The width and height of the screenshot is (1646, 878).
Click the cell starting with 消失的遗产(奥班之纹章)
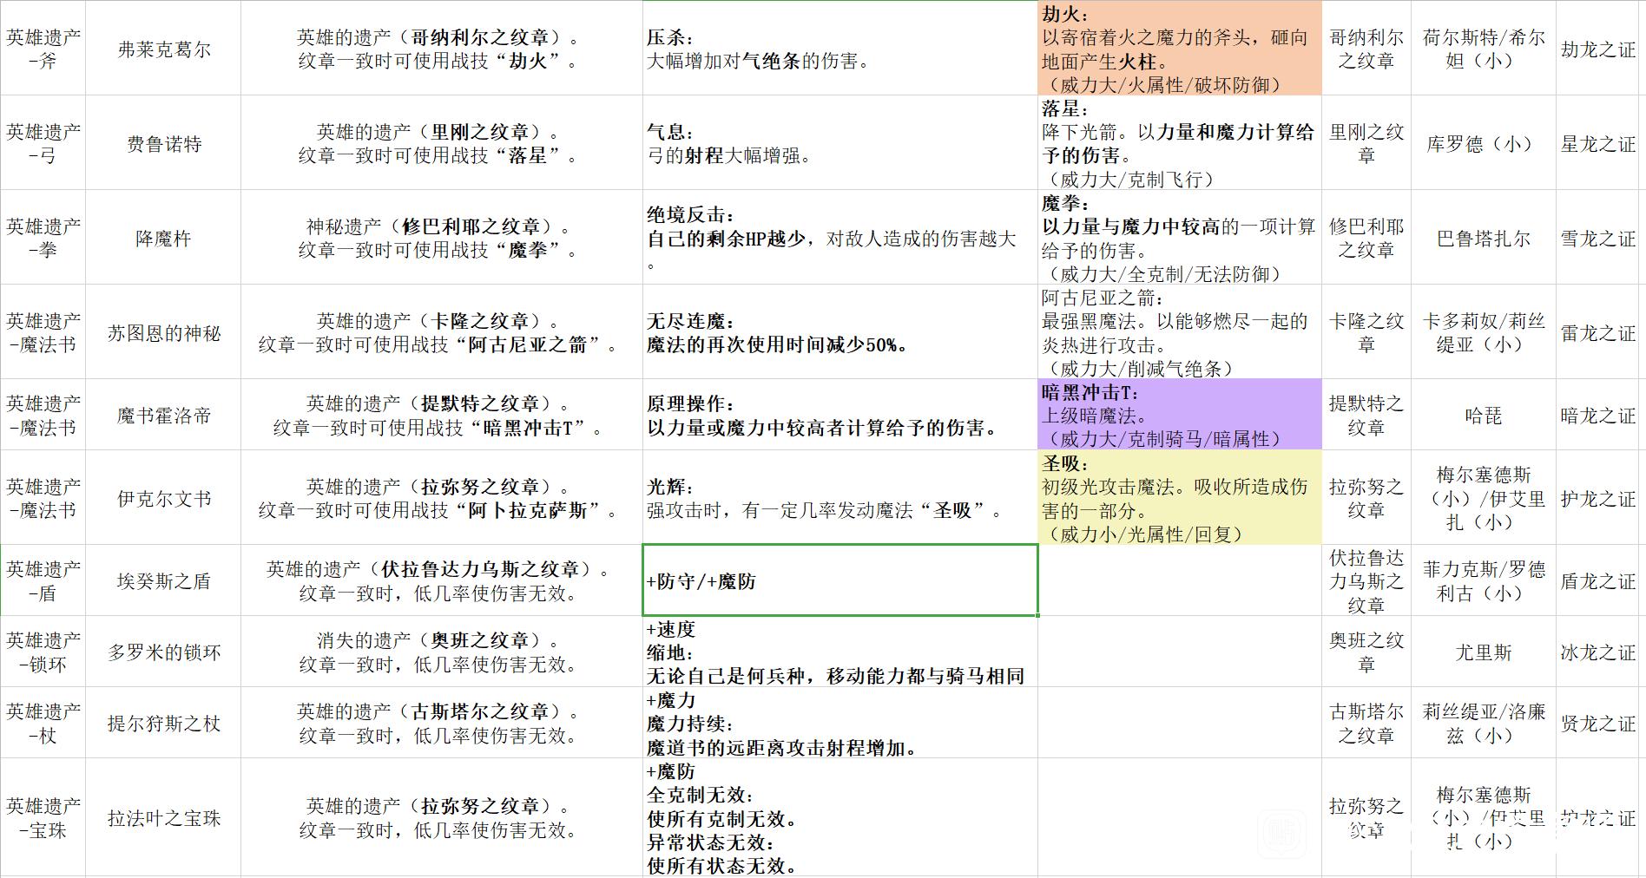pyautogui.click(x=441, y=652)
